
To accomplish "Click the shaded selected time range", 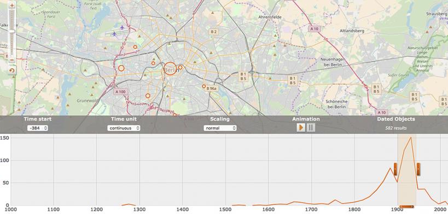I will [x=407, y=169].
